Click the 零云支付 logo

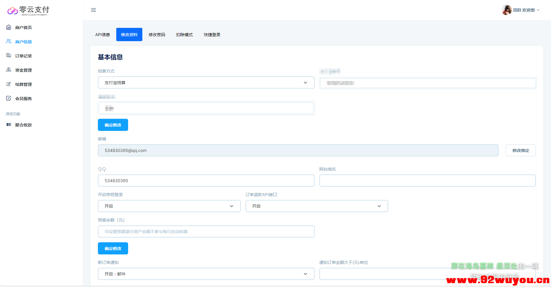pyautogui.click(x=28, y=11)
